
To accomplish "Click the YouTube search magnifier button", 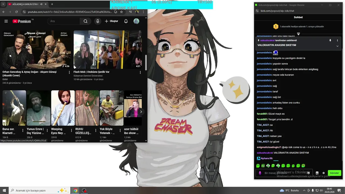I will [x=85, y=21].
